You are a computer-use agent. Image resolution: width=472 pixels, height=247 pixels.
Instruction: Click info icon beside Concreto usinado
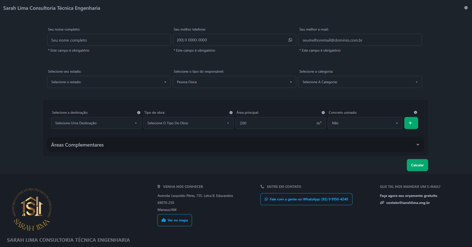415,112
